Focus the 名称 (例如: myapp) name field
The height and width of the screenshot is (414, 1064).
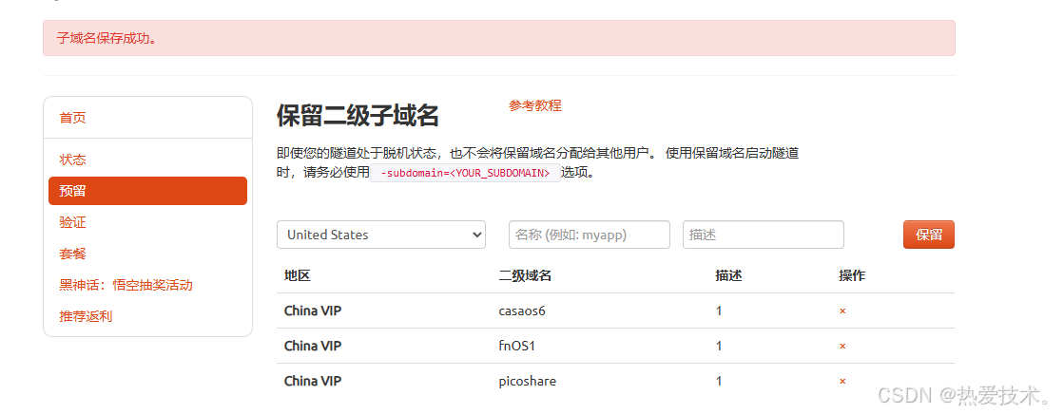tap(589, 235)
